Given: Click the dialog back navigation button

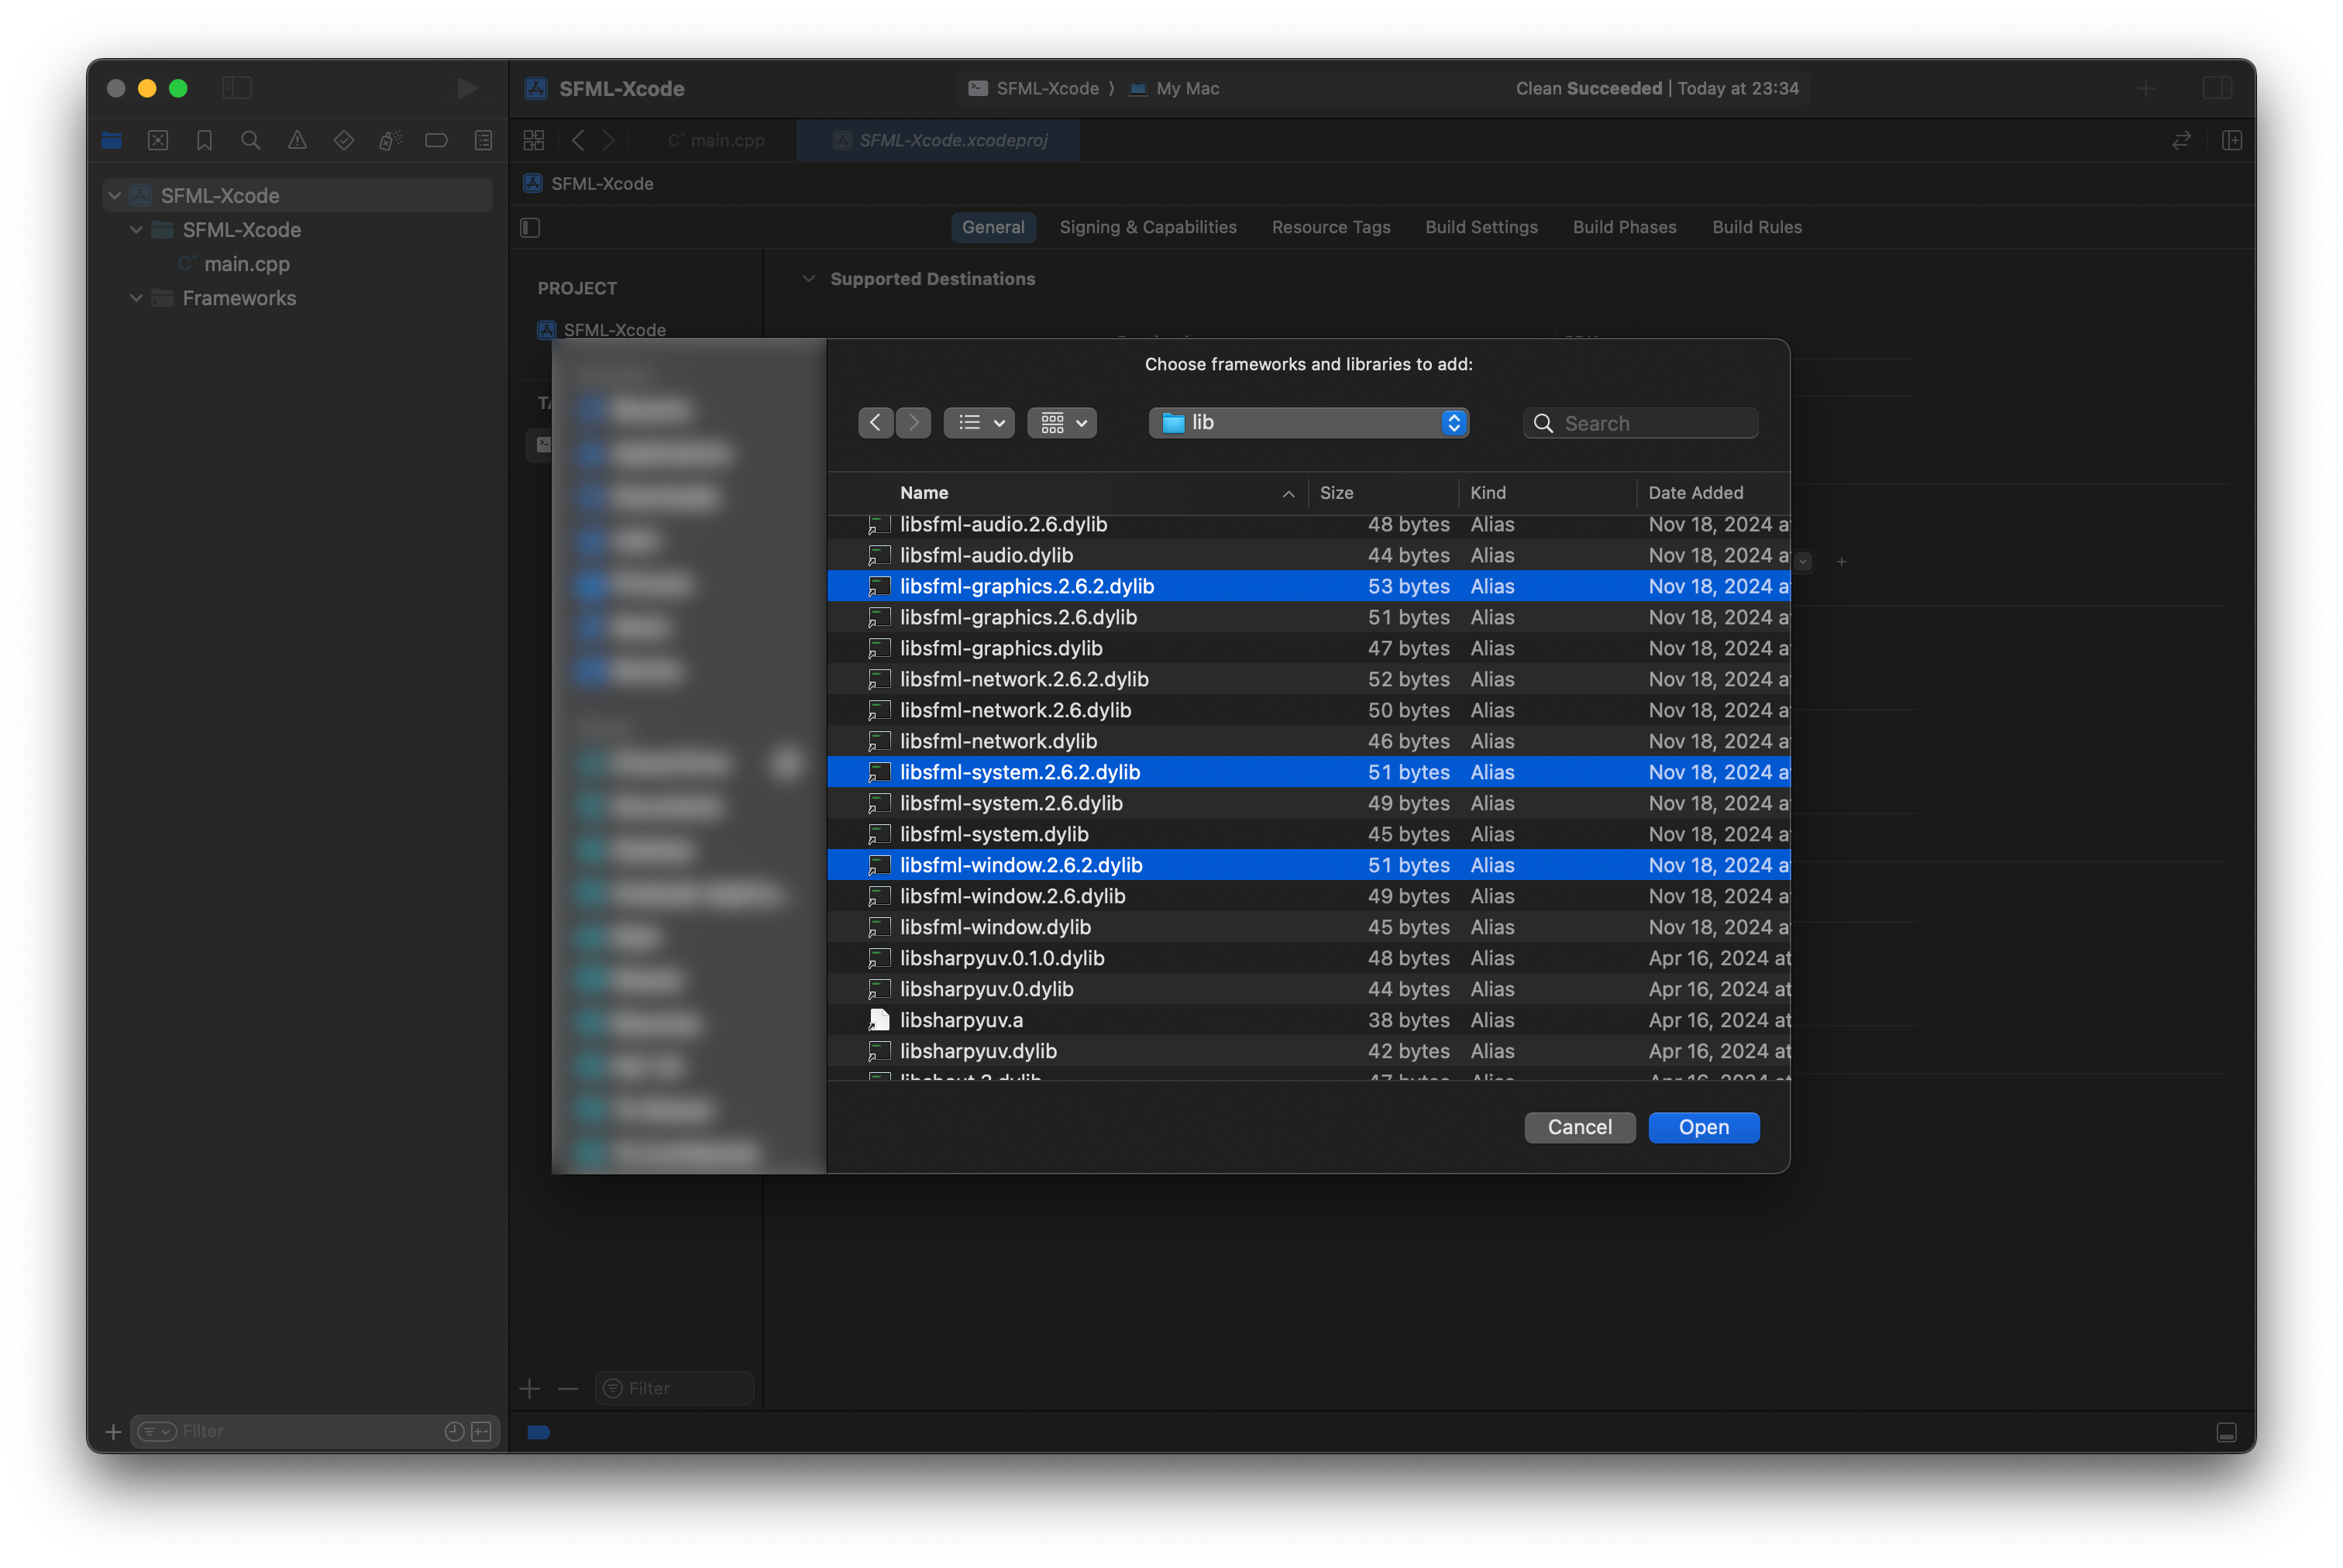Looking at the screenshot, I should (876, 423).
